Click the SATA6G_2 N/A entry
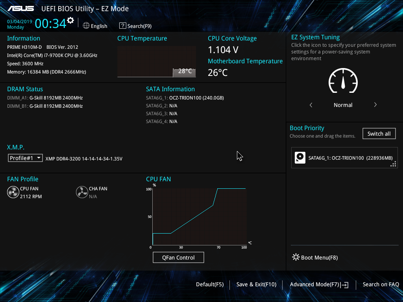 coord(162,106)
